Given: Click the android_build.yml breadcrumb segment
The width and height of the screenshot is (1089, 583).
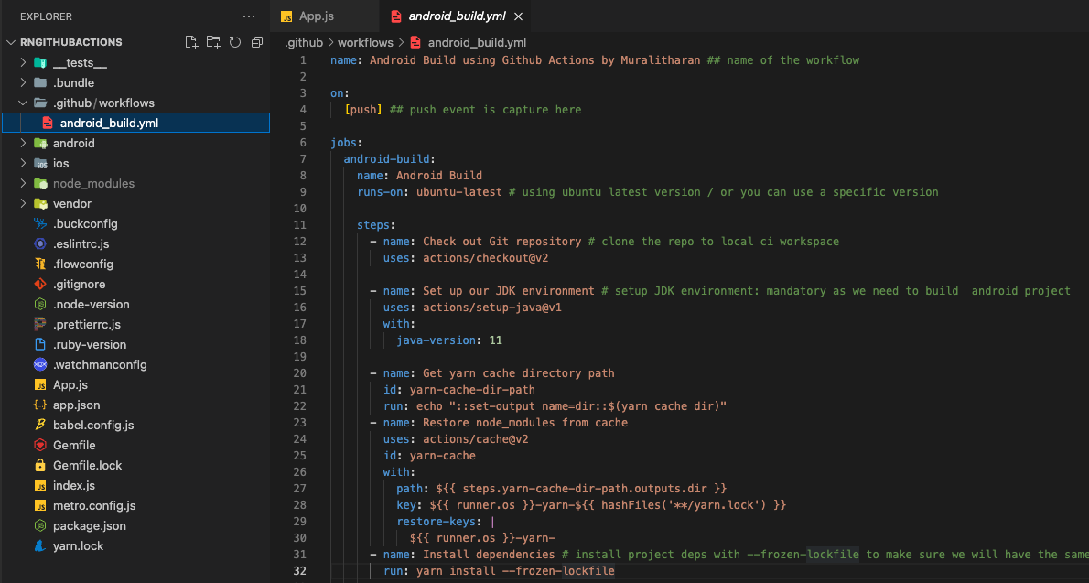Looking at the screenshot, I should tap(477, 42).
